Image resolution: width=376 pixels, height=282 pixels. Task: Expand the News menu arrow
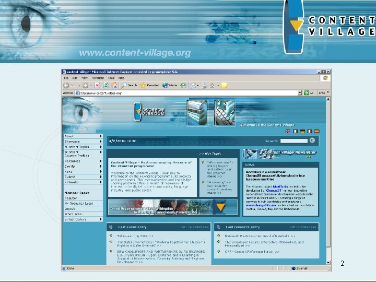pos(101,171)
